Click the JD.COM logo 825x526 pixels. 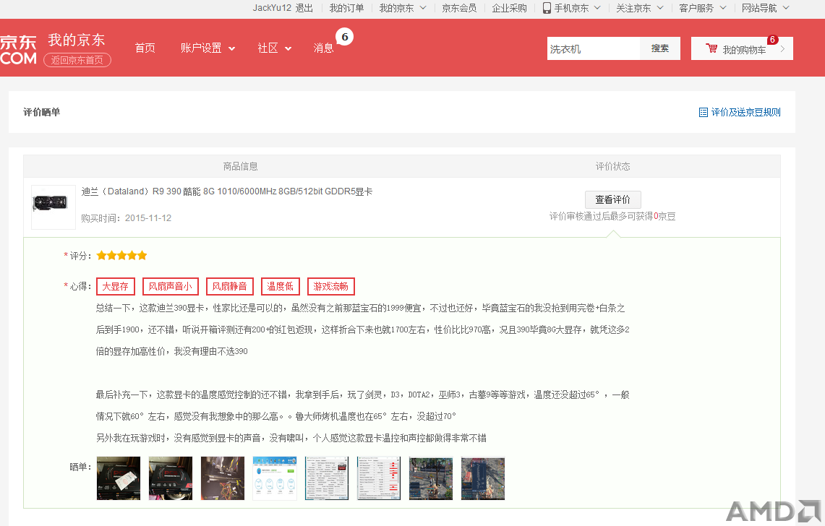coord(18,50)
